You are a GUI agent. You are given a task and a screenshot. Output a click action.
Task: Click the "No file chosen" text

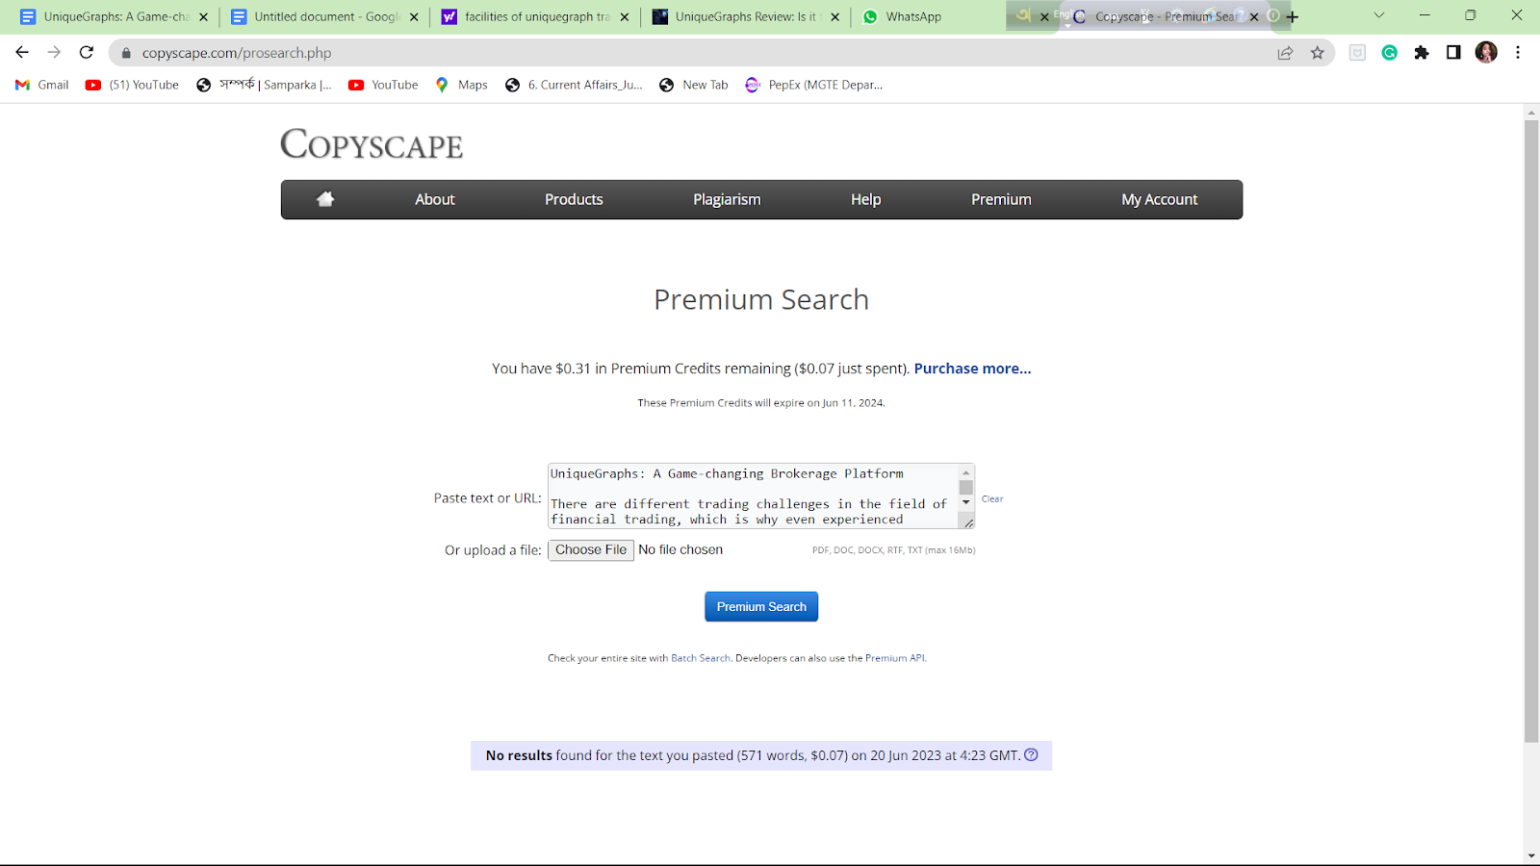point(680,549)
